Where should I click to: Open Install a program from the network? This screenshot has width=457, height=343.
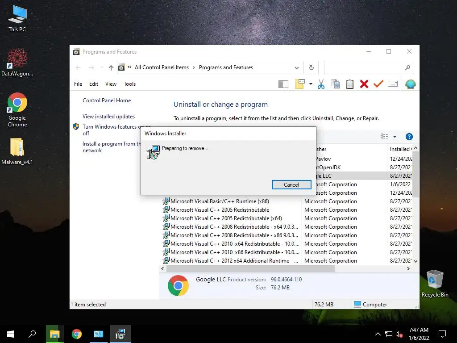112,147
